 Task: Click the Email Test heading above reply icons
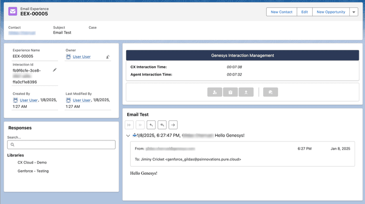tap(138, 115)
